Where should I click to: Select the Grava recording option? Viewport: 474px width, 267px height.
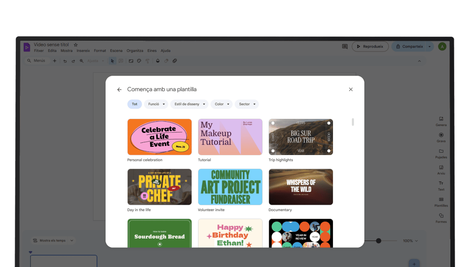[441, 138]
